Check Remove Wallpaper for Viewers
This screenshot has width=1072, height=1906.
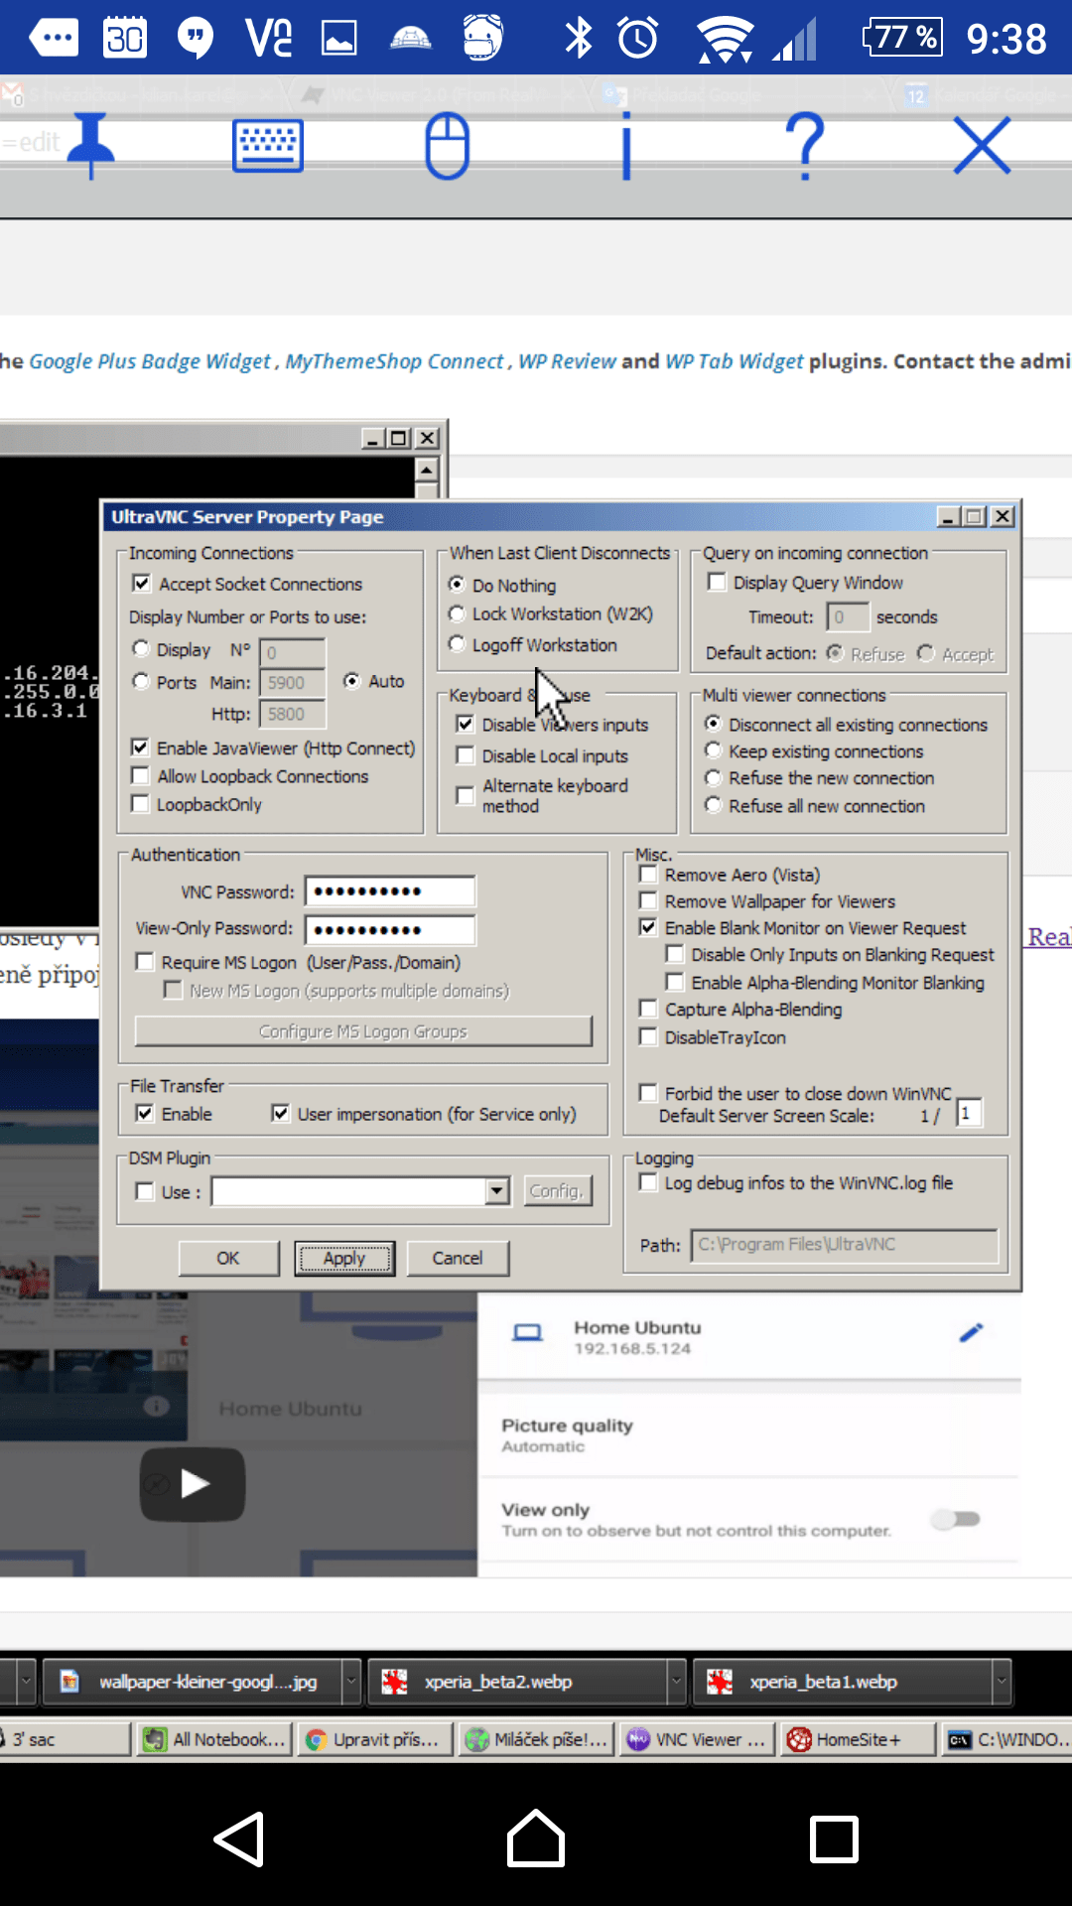pyautogui.click(x=648, y=900)
